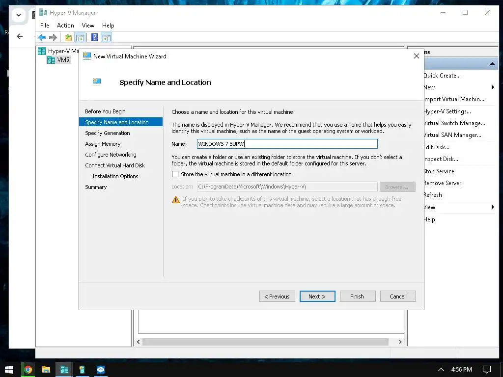
Task: Go to Specify Generation wizard step
Action: click(108, 133)
